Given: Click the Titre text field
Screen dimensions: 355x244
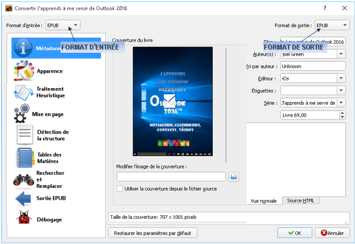Looking at the screenshot, I should tap(313, 42).
